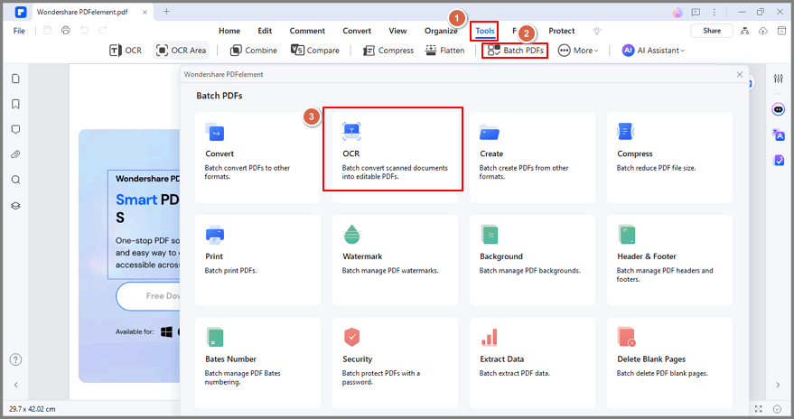Choose the Extract Data card
794x419 pixels.
(532, 363)
